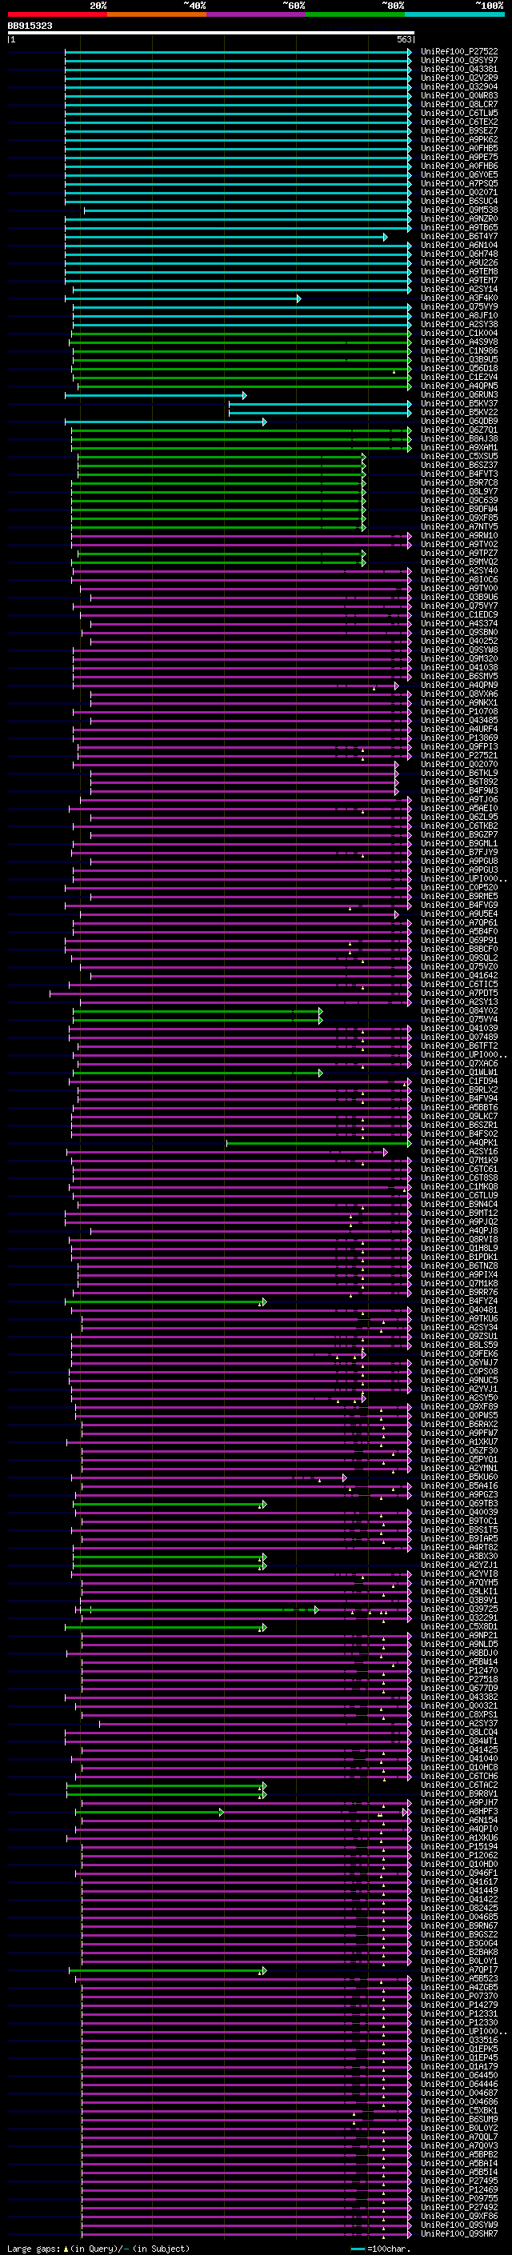
Task: Click label UniRef100_A8HPF3
Action: click(x=459, y=1811)
